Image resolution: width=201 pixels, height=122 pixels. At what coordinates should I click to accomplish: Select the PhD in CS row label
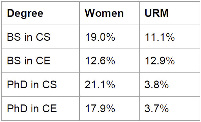32,85
